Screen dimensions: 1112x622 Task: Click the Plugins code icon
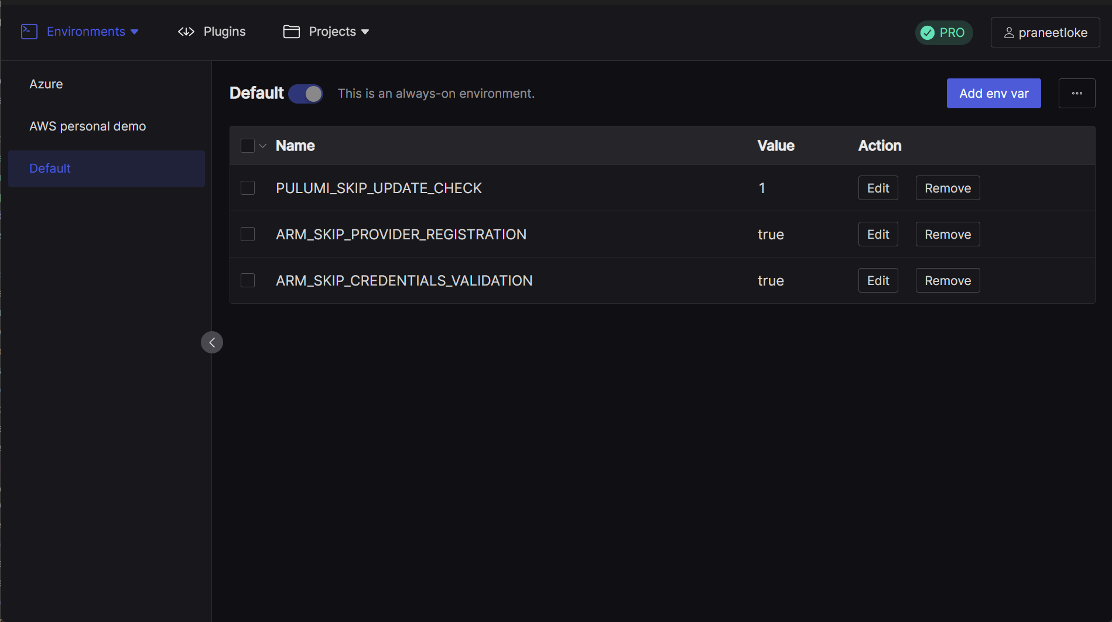(186, 32)
